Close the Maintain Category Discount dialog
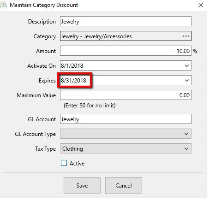Image resolution: width=209 pixels, height=200 pixels. (201, 5)
